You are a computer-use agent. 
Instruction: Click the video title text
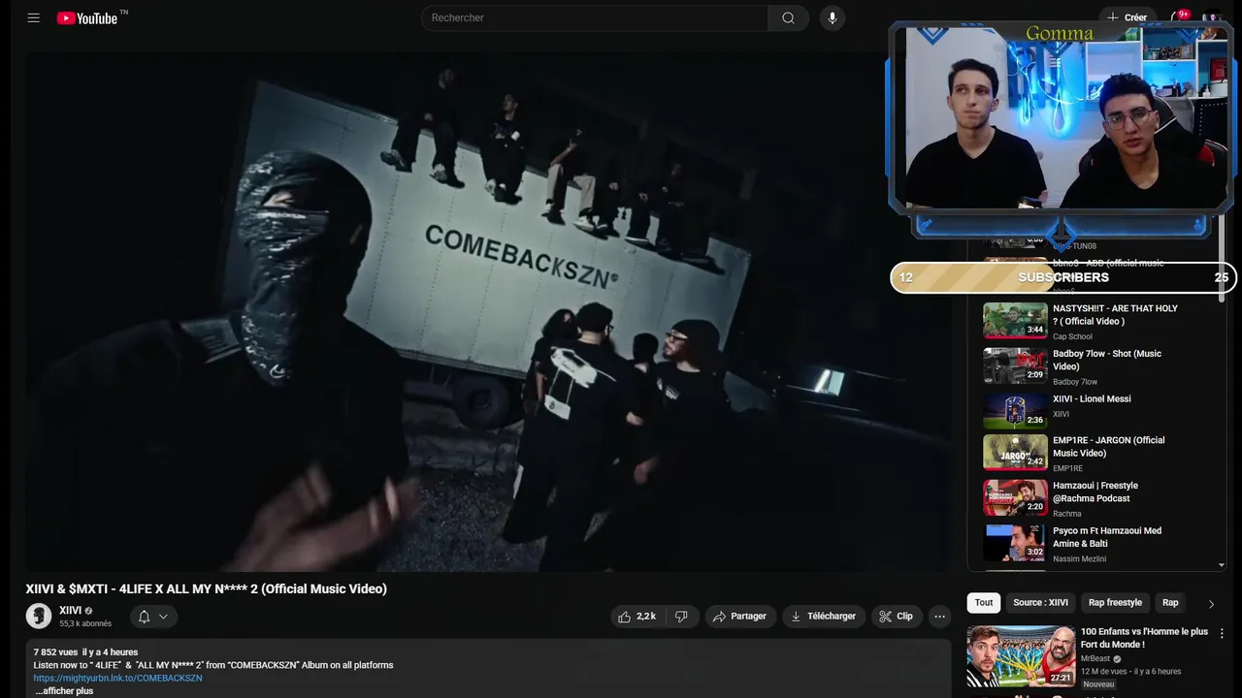pyautogui.click(x=206, y=588)
